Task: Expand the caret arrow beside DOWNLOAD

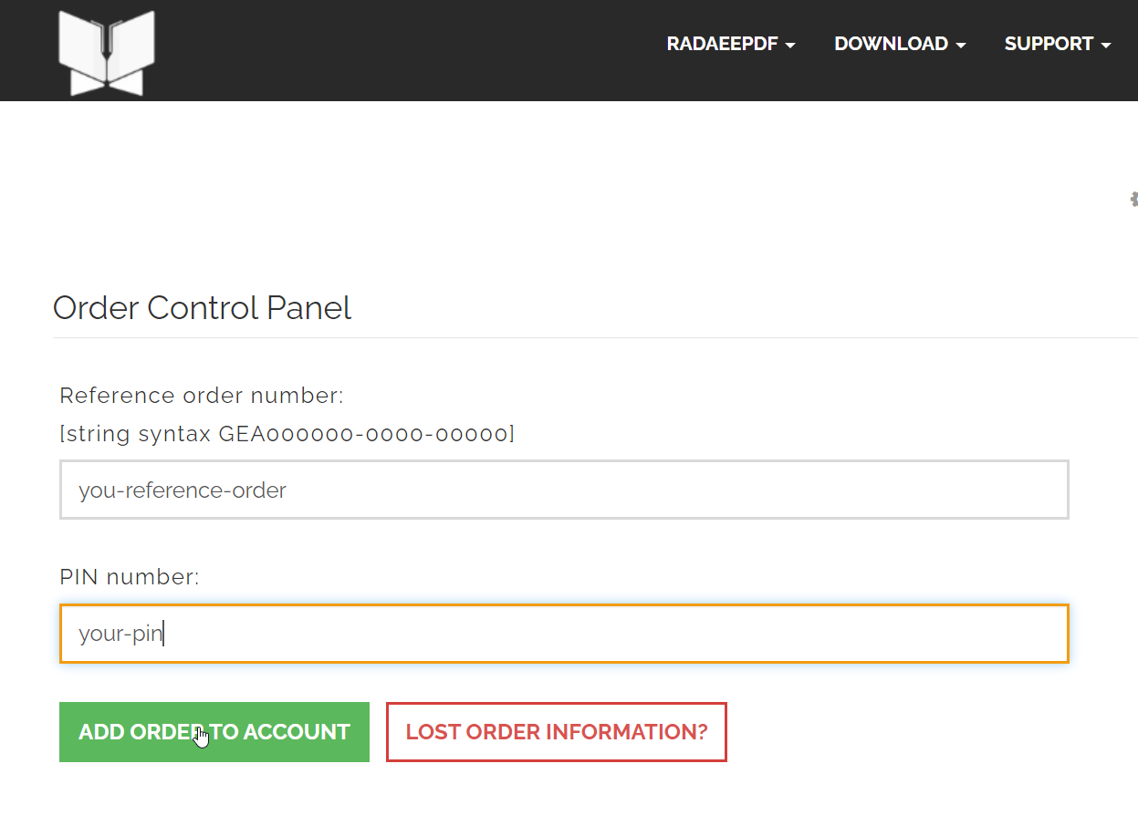Action: coord(961,46)
